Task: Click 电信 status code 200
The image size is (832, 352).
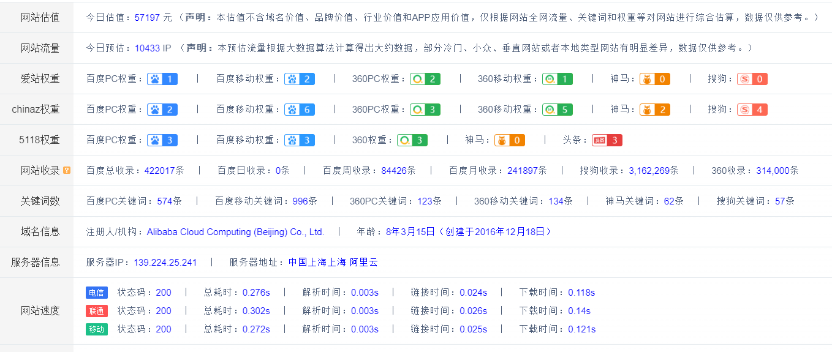Action: [164, 293]
